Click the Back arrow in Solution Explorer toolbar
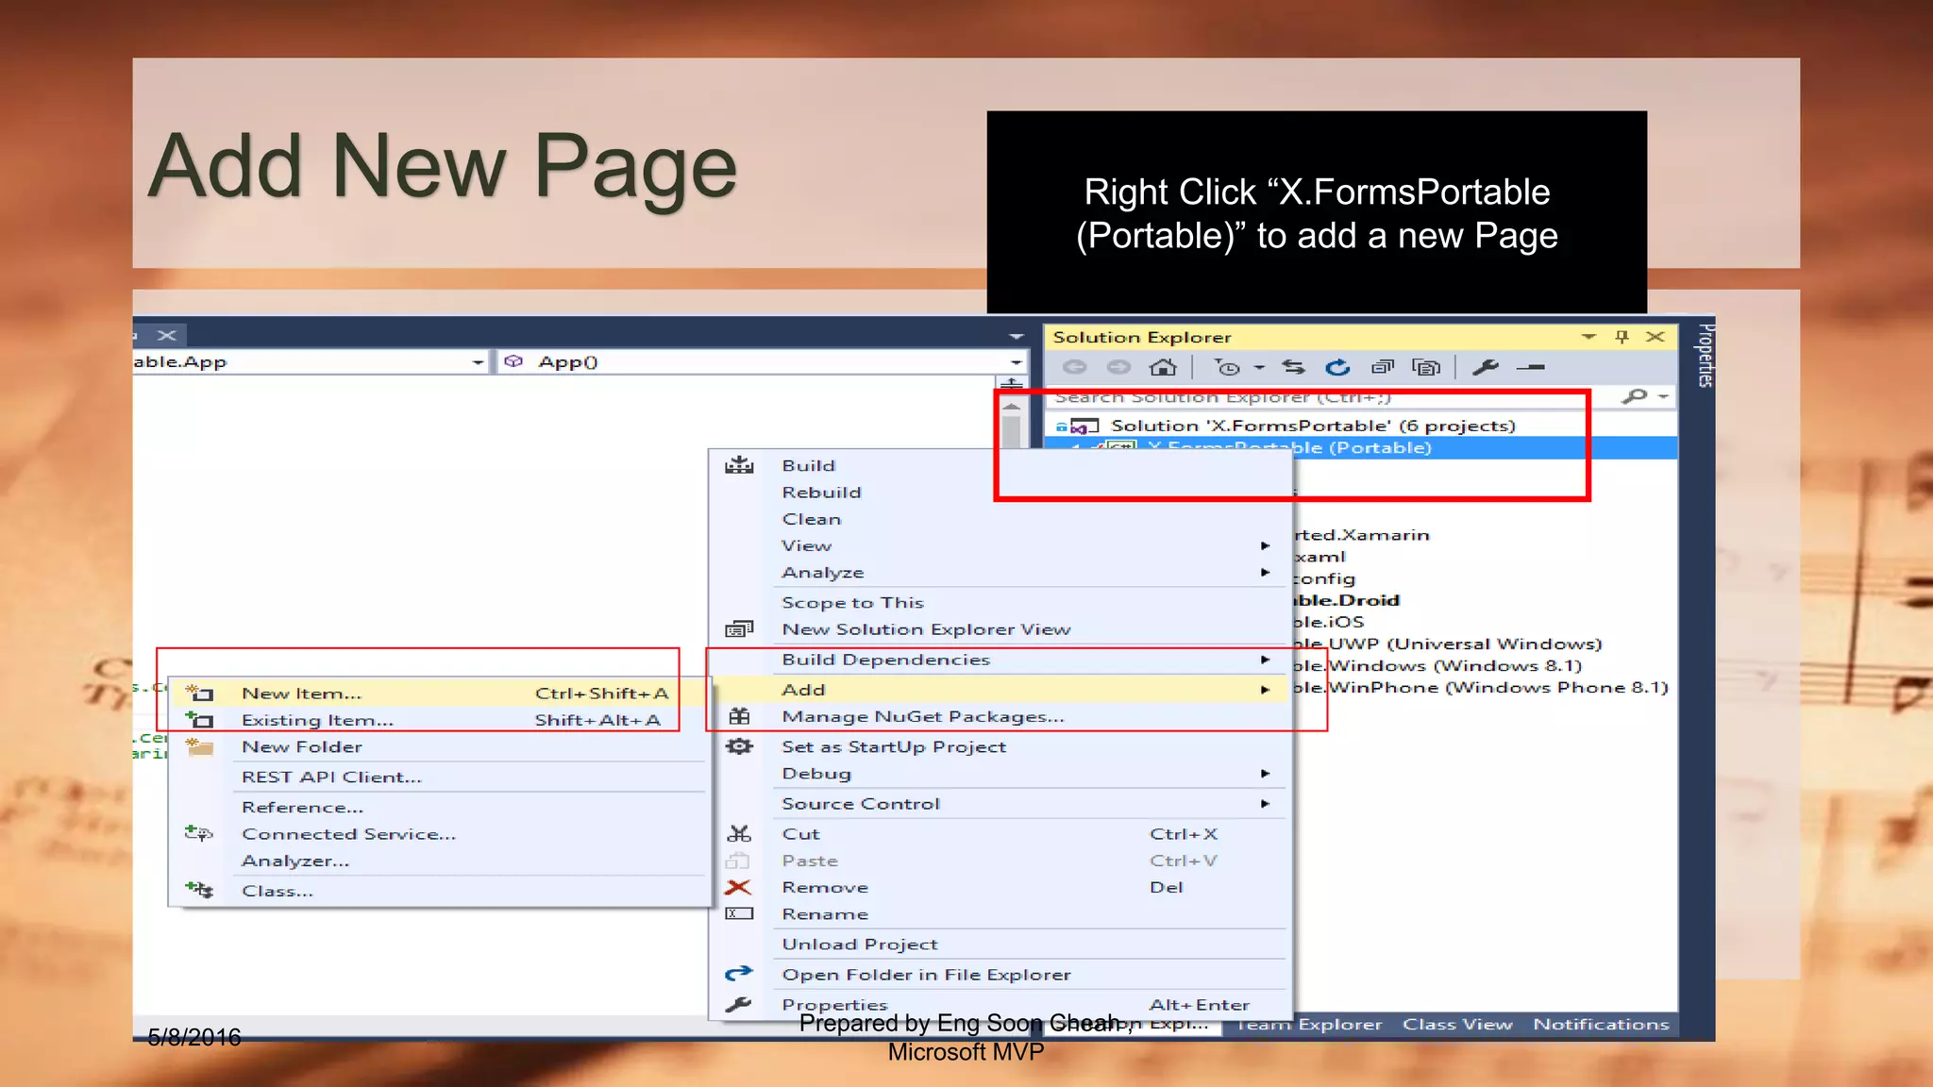The width and height of the screenshot is (1933, 1087). 1075,367
